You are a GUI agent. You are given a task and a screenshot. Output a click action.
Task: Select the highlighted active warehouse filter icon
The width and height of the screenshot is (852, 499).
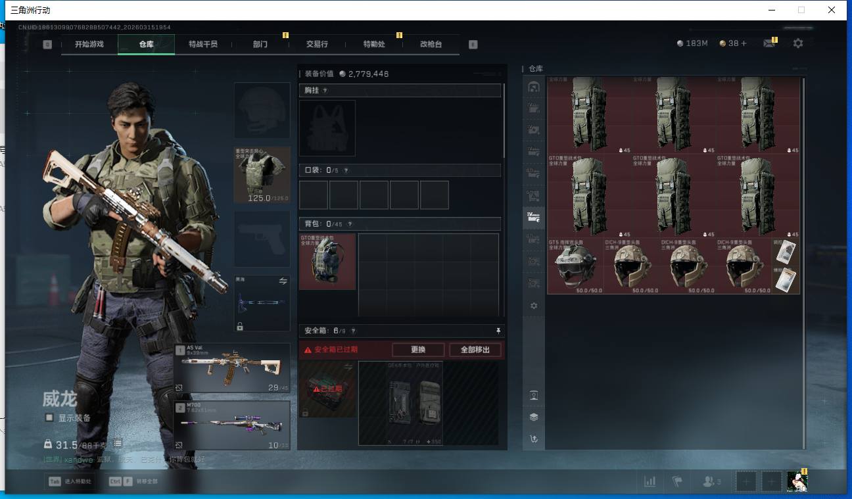pos(534,218)
